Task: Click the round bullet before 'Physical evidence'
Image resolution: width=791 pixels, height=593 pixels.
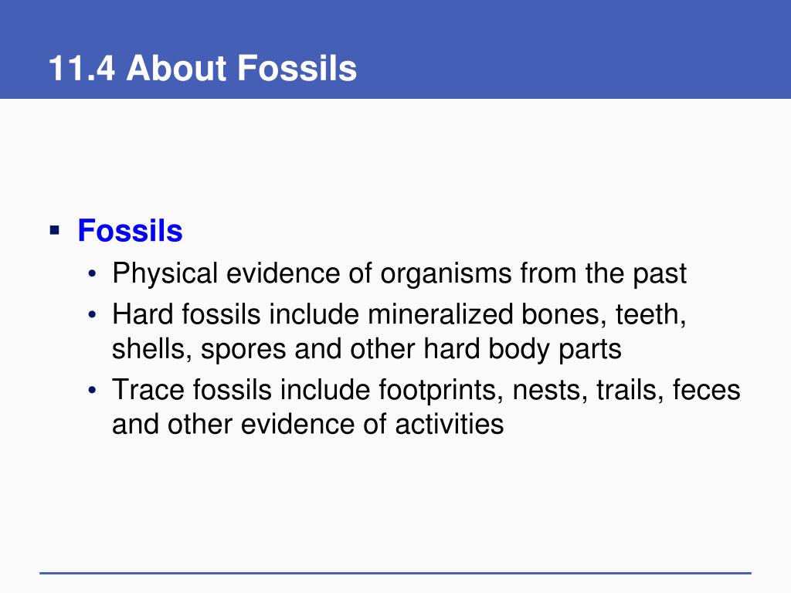Action: point(92,274)
